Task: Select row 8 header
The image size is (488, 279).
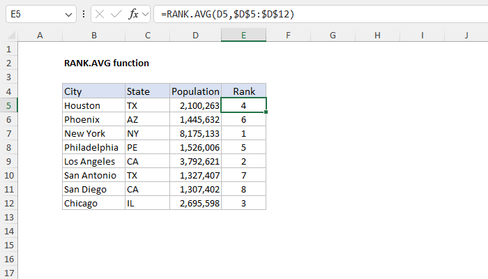Action: 8,147
